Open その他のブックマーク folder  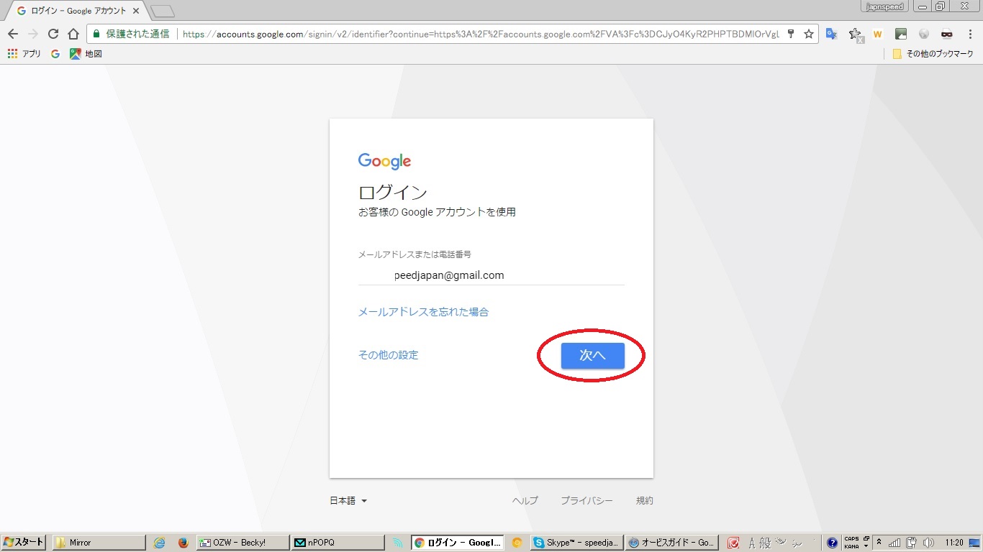click(933, 54)
